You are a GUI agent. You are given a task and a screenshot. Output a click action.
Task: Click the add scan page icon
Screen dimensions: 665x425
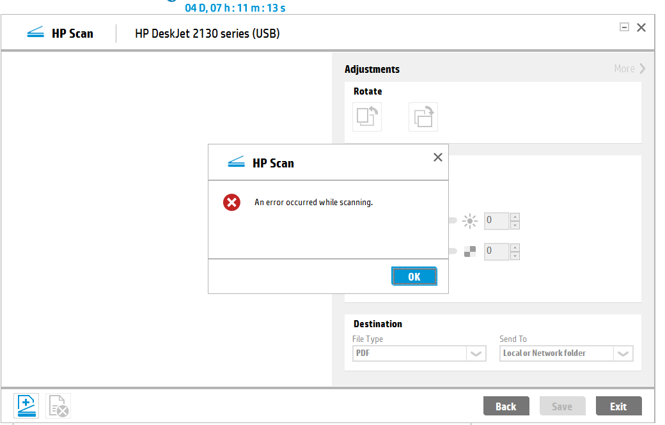pyautogui.click(x=26, y=406)
